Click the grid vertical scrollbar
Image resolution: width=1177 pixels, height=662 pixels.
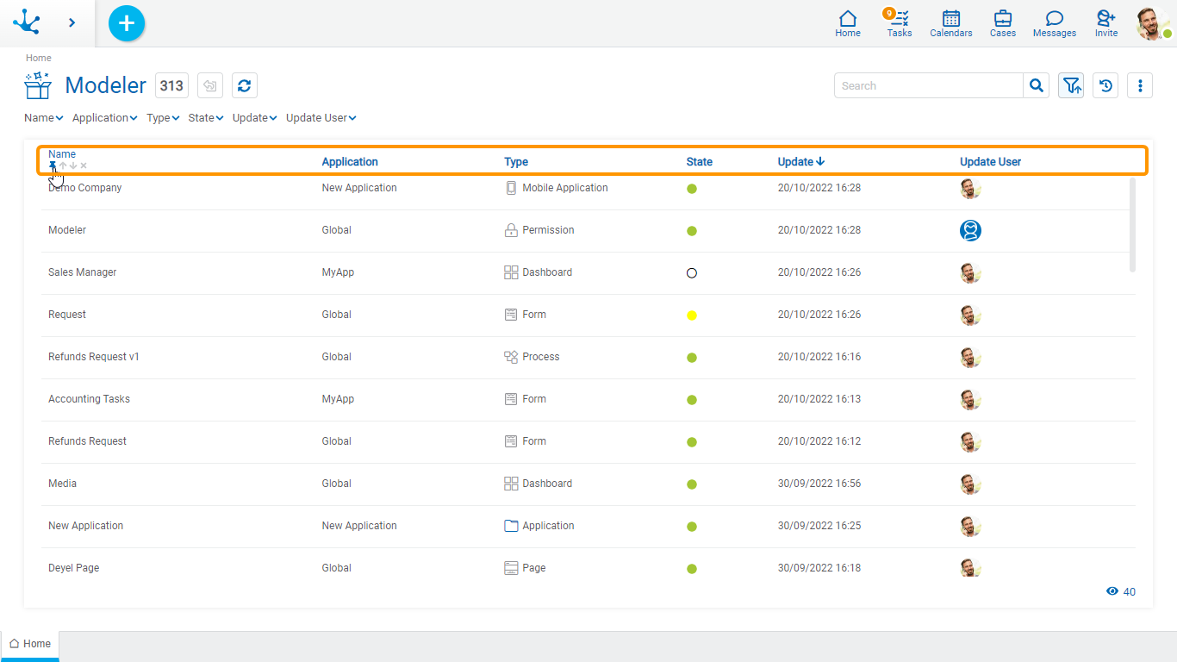tap(1132, 224)
